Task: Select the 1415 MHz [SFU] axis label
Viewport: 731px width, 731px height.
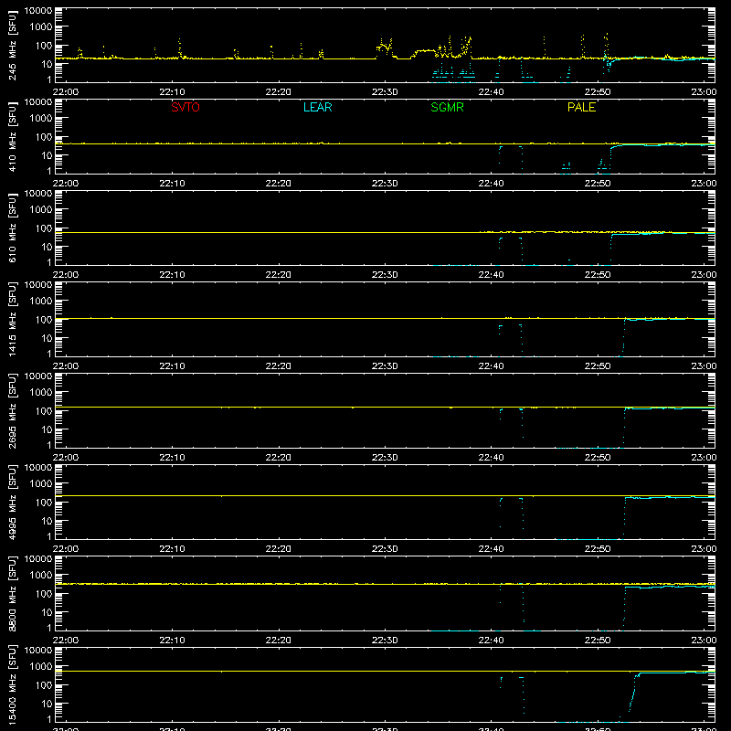Action: (13, 319)
